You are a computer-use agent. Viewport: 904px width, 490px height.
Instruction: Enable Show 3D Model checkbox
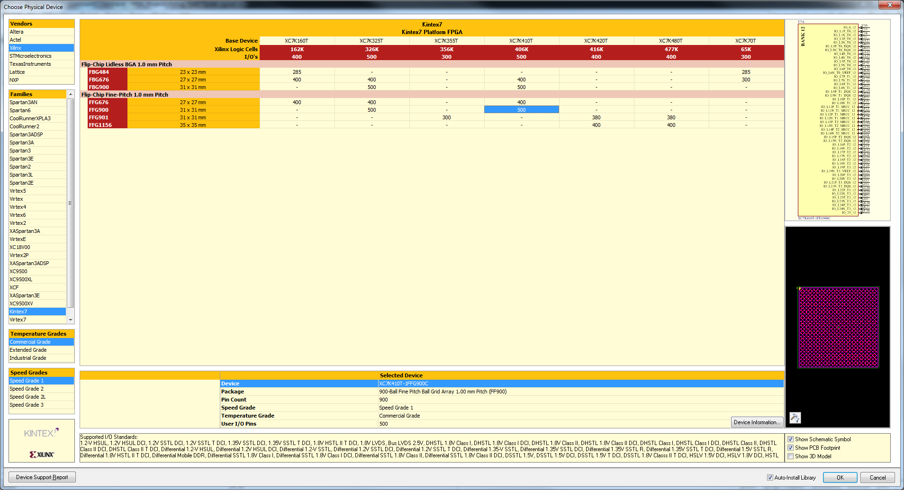[790, 456]
